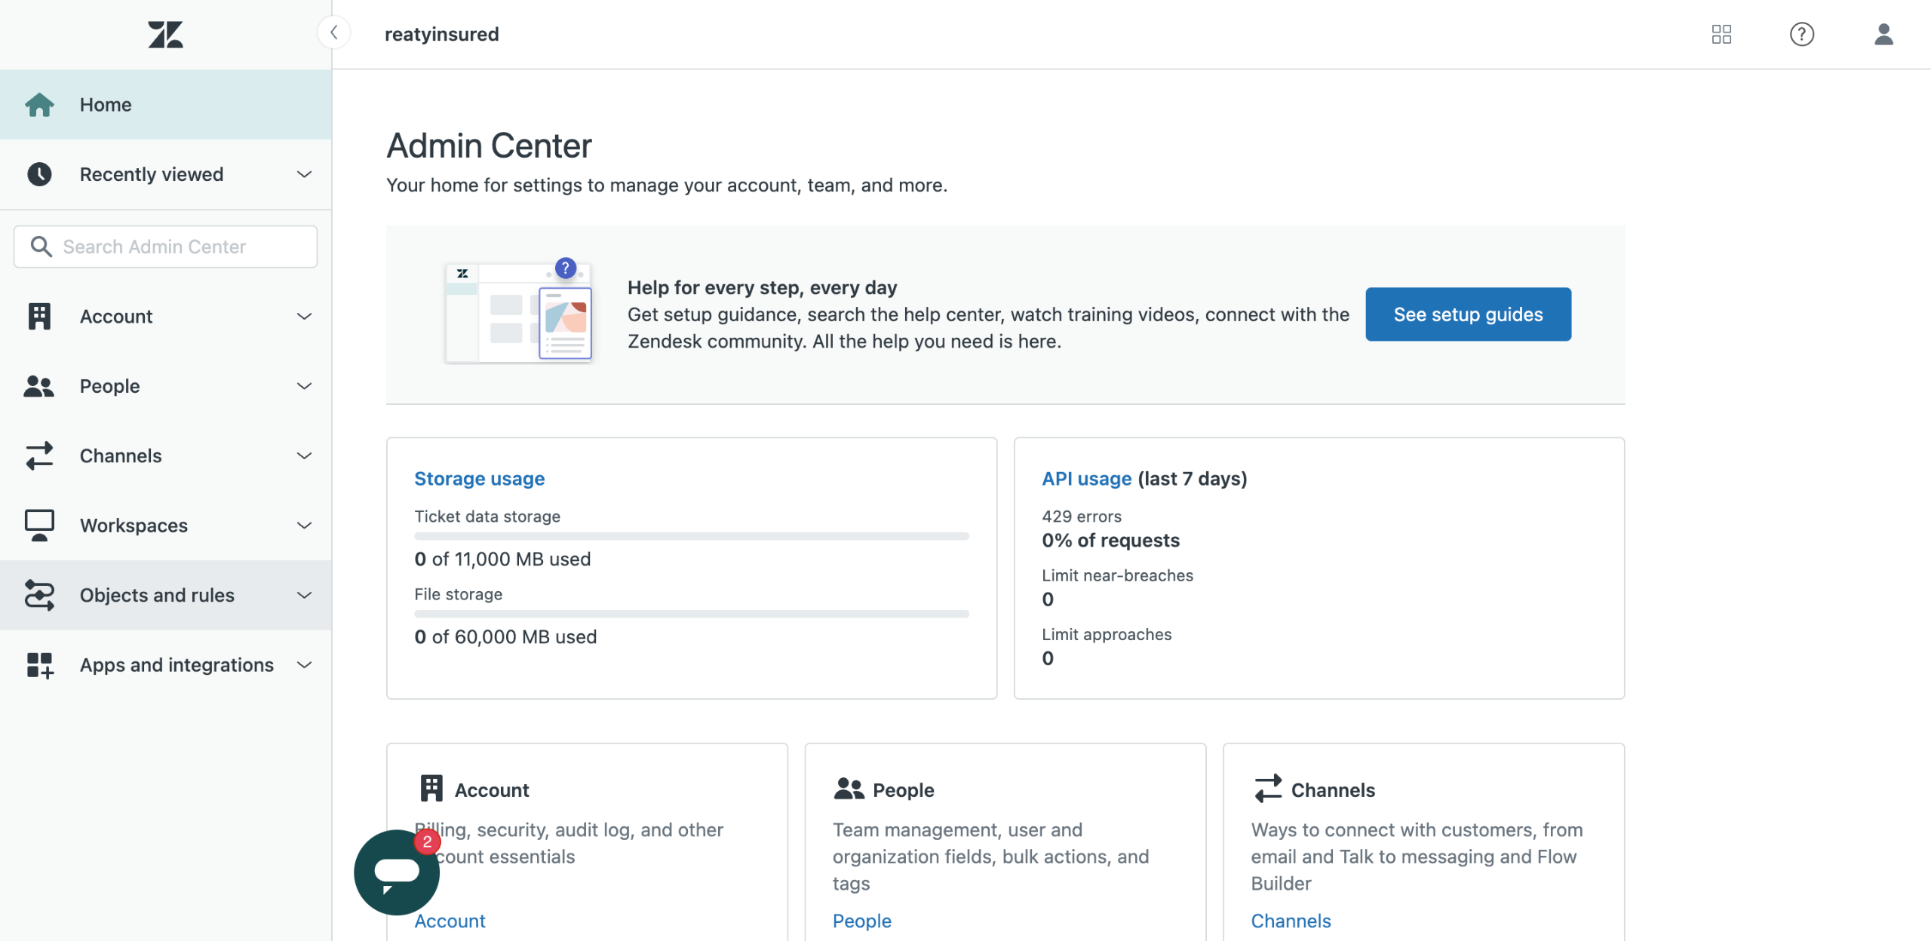Open the help question mark icon
The height and width of the screenshot is (941, 1931).
tap(1802, 34)
